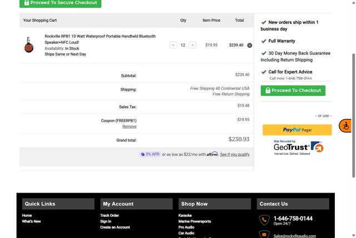
Task: Open Track Order footer link
Action: click(x=110, y=216)
